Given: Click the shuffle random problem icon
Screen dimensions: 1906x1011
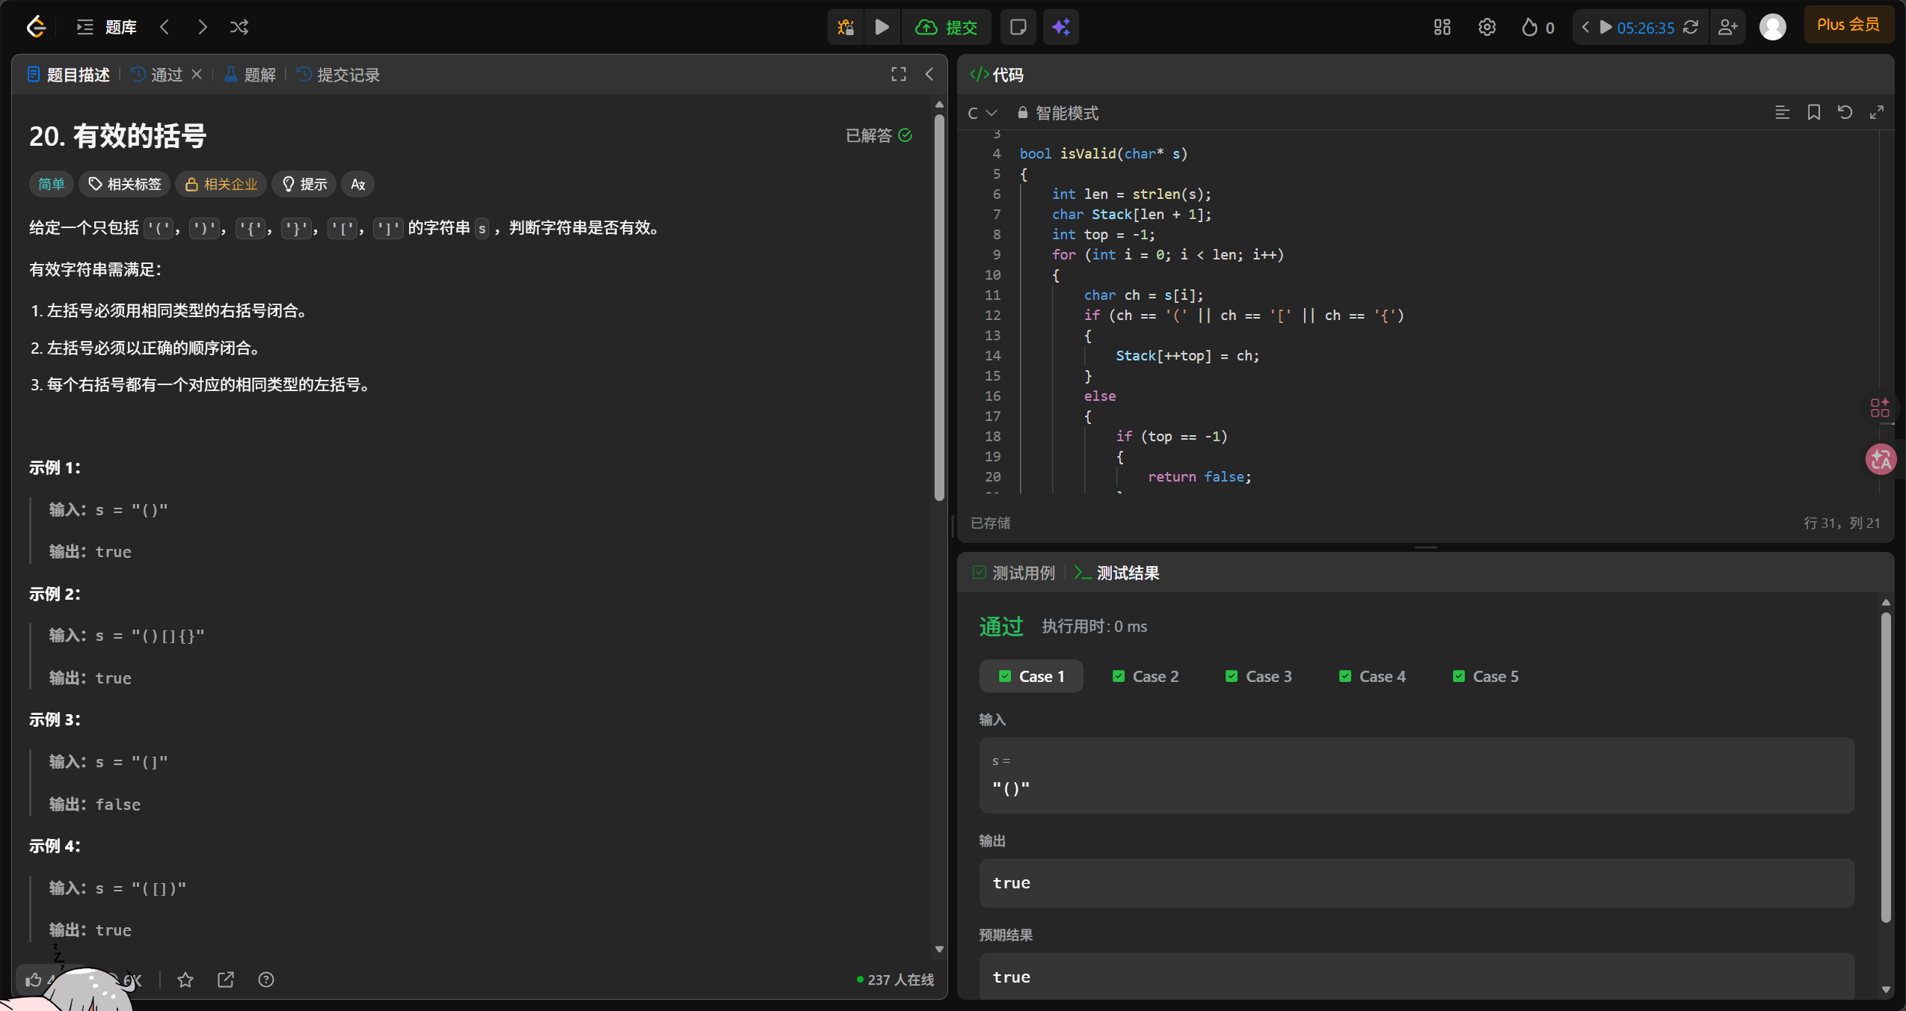Looking at the screenshot, I should pos(239,28).
